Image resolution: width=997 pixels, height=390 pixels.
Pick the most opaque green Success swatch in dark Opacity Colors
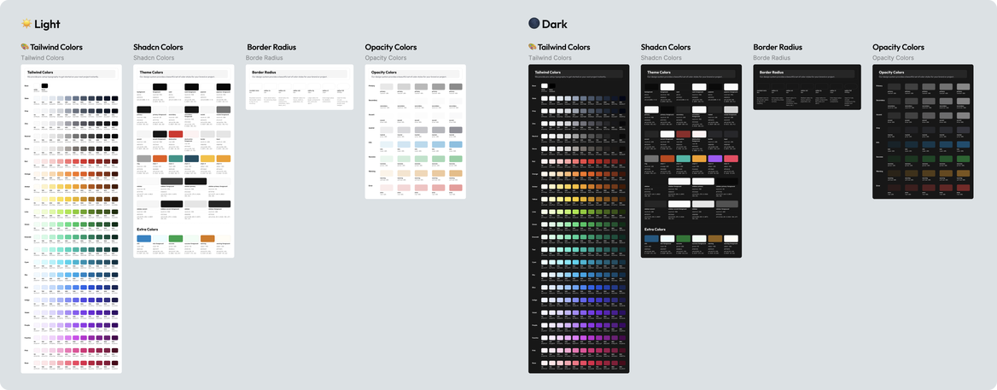coord(964,159)
